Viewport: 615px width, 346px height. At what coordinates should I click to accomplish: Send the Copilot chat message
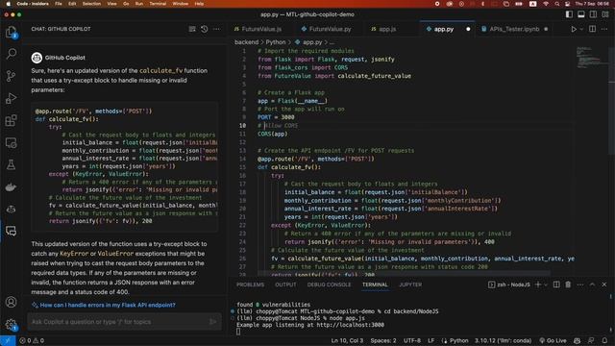(x=213, y=322)
